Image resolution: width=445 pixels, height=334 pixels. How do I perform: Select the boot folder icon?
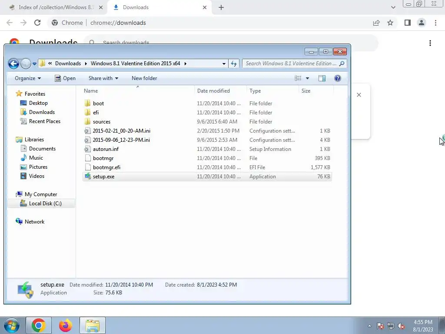[88, 103]
